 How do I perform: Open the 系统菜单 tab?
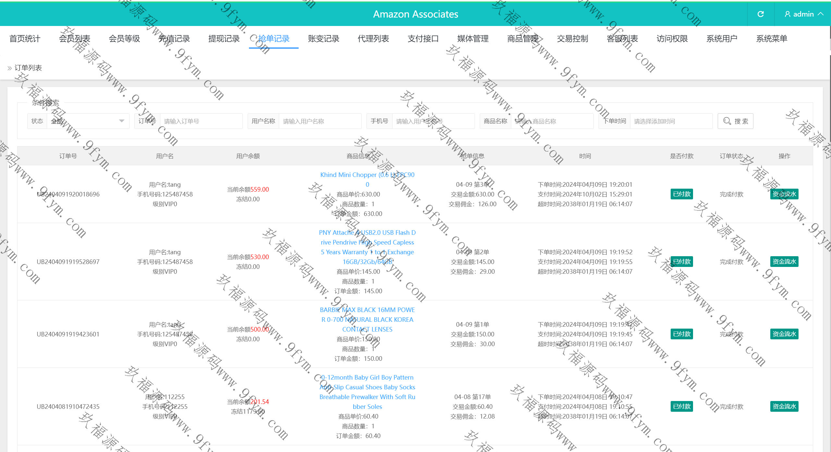pyautogui.click(x=772, y=39)
